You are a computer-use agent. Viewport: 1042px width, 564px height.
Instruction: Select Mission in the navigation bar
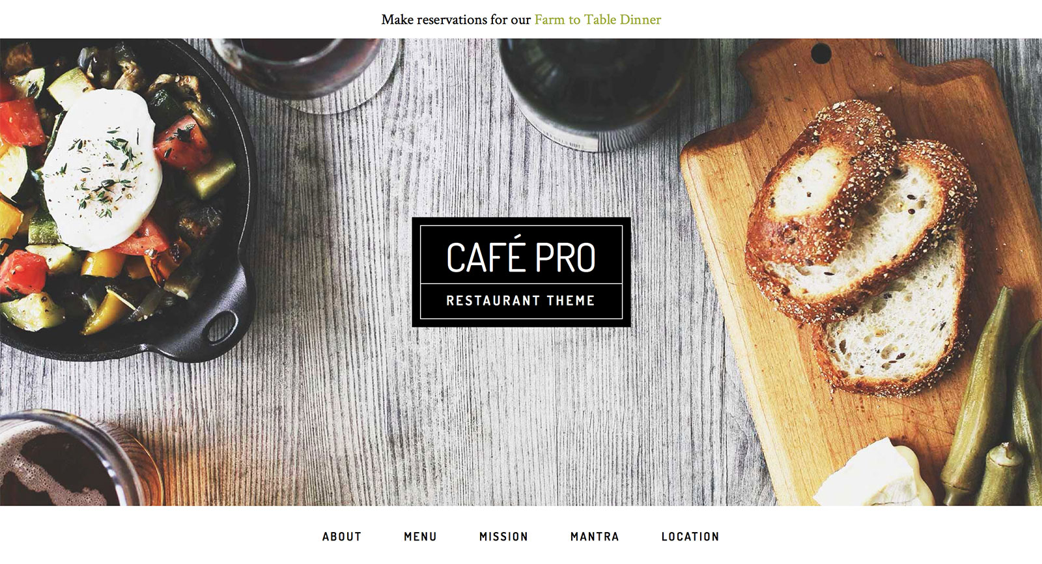pyautogui.click(x=503, y=537)
